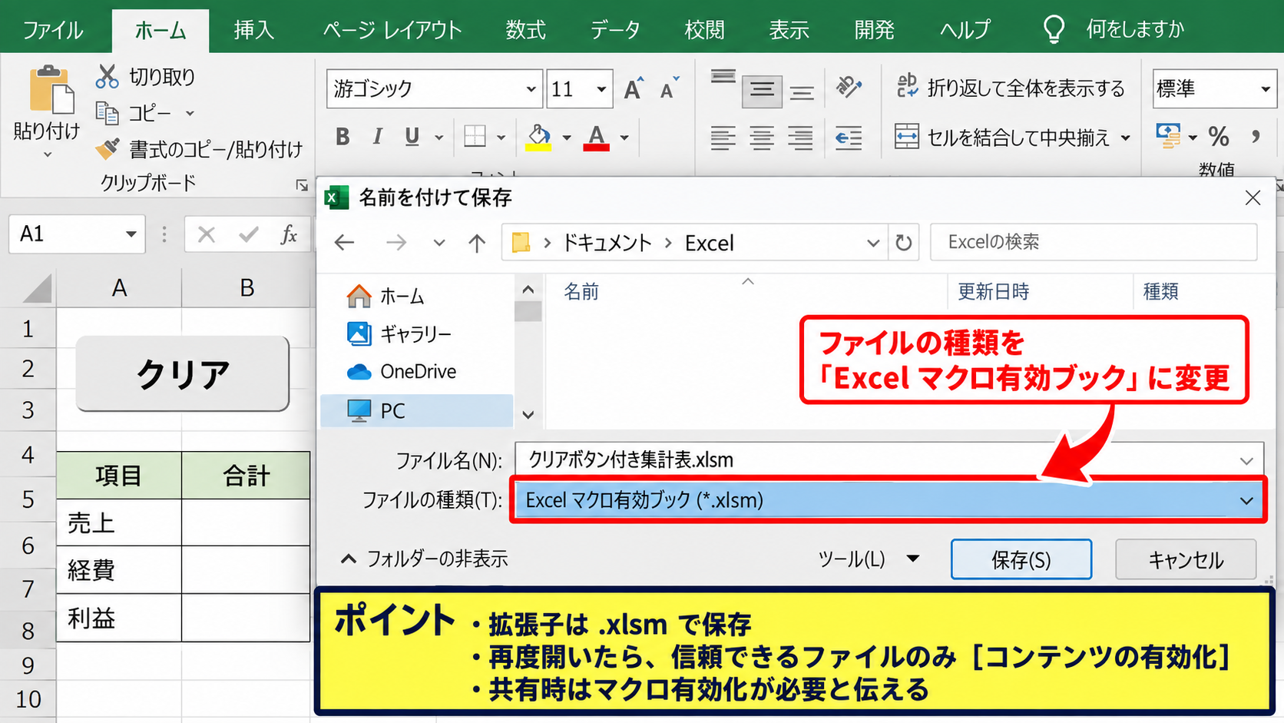Click the Cut scissors icon

click(107, 76)
